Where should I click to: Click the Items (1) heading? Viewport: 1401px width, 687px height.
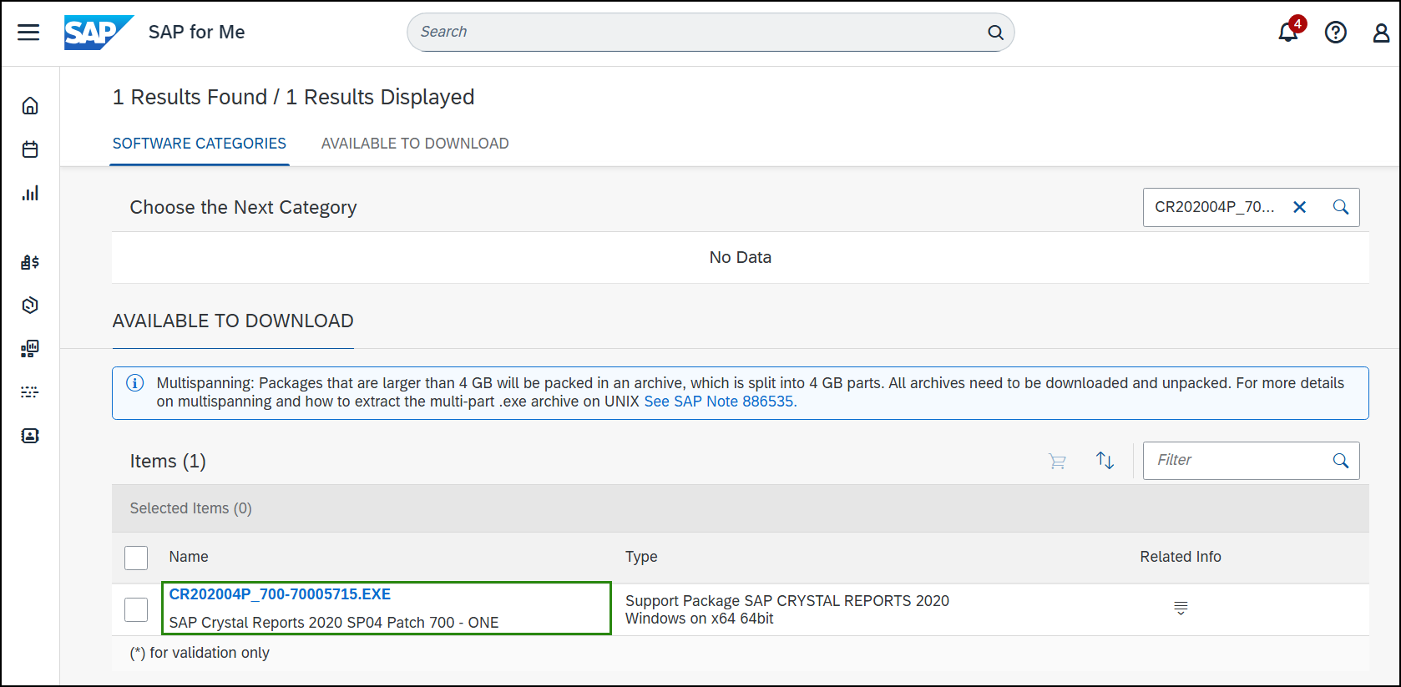coord(168,461)
